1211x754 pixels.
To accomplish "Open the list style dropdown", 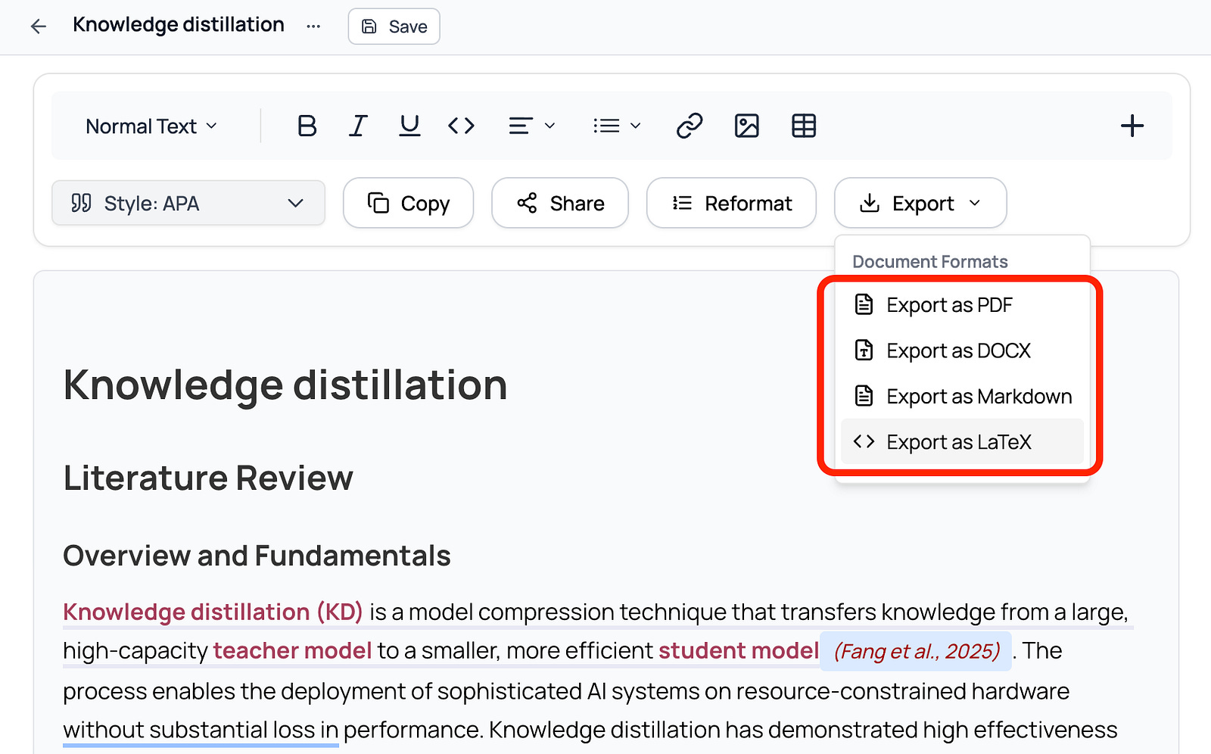I will click(x=617, y=126).
